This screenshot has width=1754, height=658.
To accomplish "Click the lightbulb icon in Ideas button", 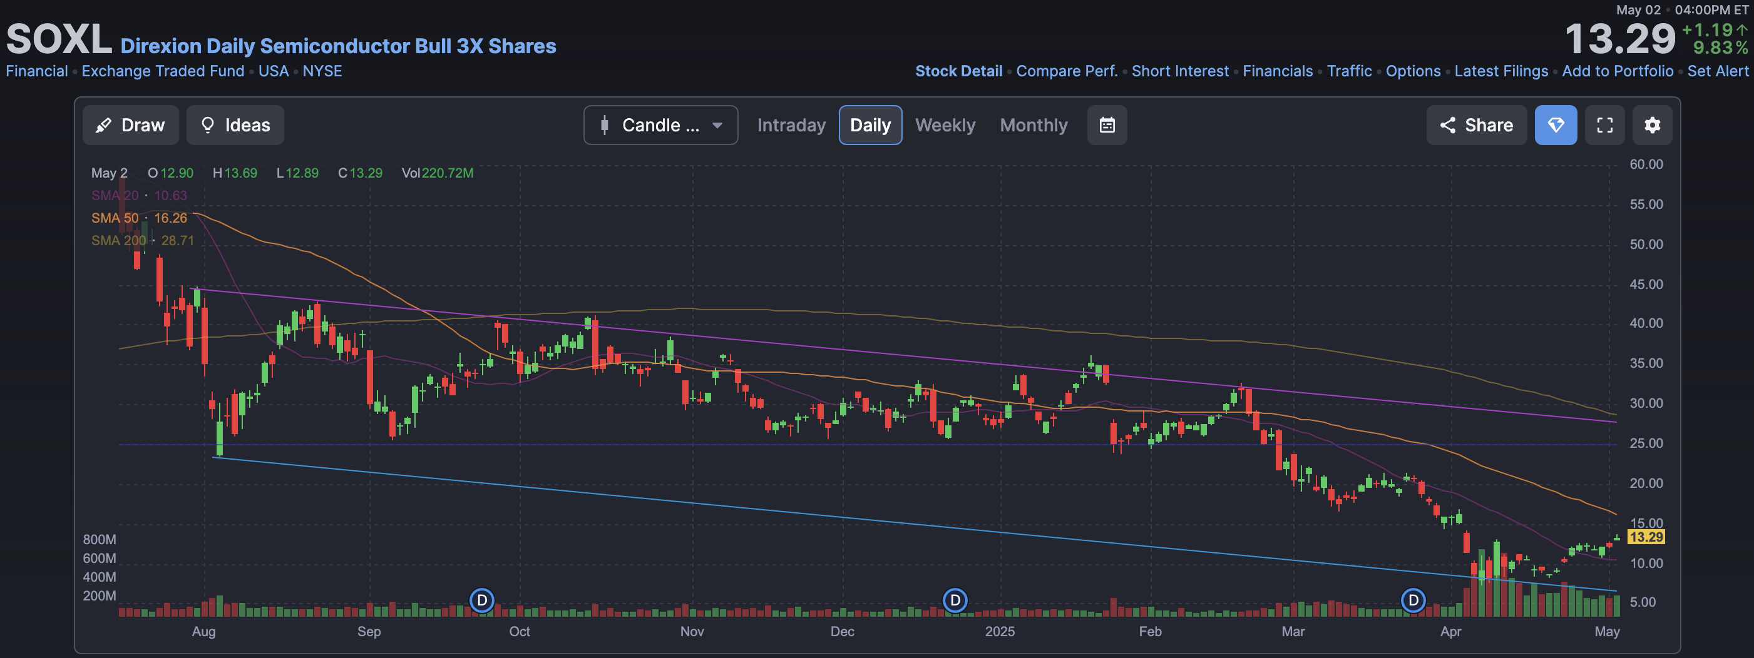I will 208,125.
